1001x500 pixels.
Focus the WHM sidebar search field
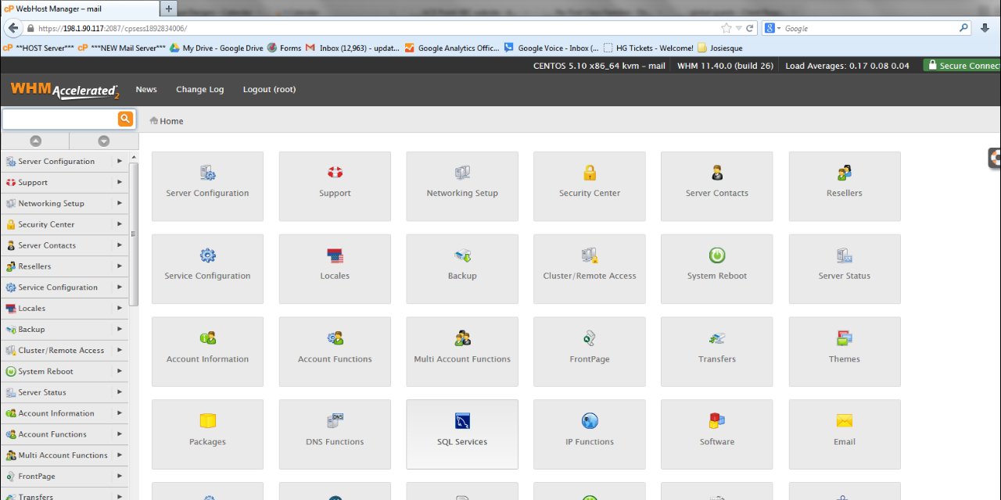pyautogui.click(x=59, y=119)
